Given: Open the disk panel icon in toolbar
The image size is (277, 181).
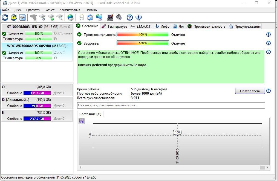Looking at the screenshot, I should pos(22,17).
